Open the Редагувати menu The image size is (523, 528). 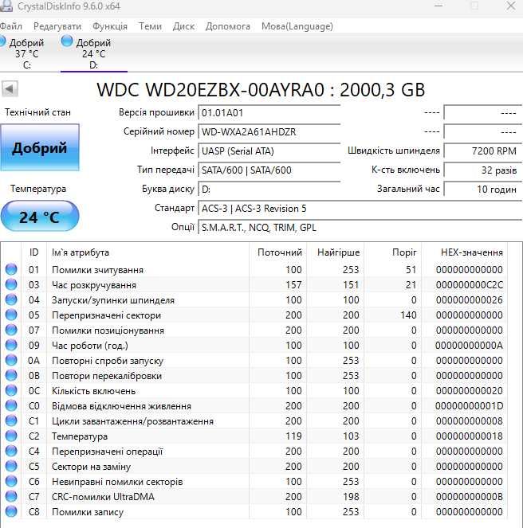tap(57, 26)
